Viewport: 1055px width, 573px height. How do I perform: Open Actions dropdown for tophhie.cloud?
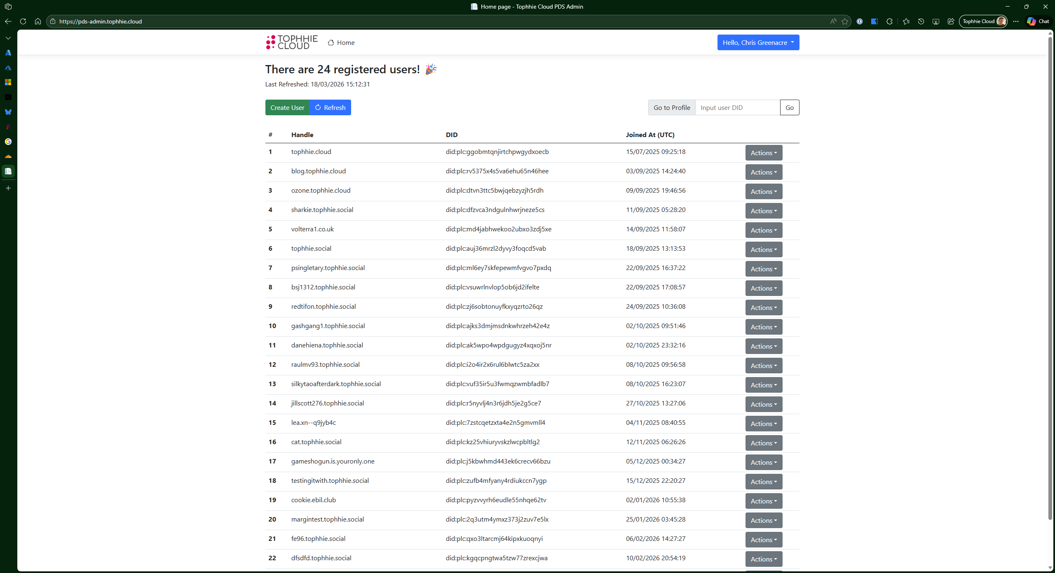(x=763, y=153)
